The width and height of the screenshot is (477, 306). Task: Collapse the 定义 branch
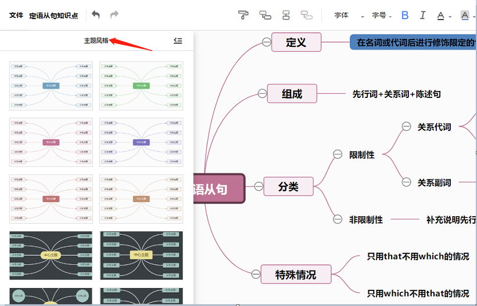point(267,42)
